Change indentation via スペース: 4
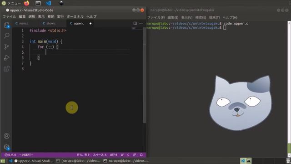The image size is (291, 164). pos(100,155)
